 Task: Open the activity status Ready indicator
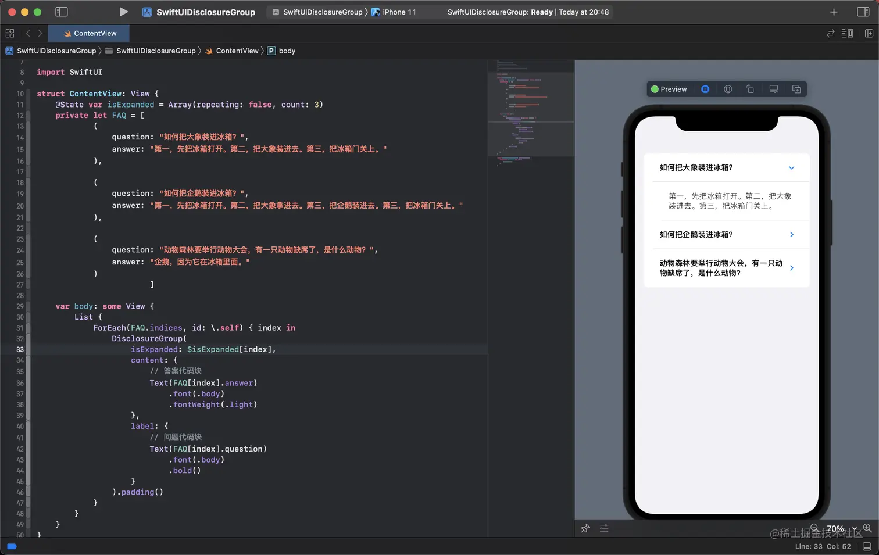pyautogui.click(x=528, y=12)
